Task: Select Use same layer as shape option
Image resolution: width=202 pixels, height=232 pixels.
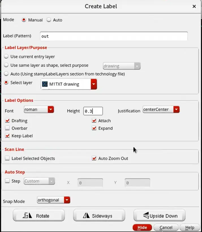Action: pyautogui.click(x=6, y=65)
